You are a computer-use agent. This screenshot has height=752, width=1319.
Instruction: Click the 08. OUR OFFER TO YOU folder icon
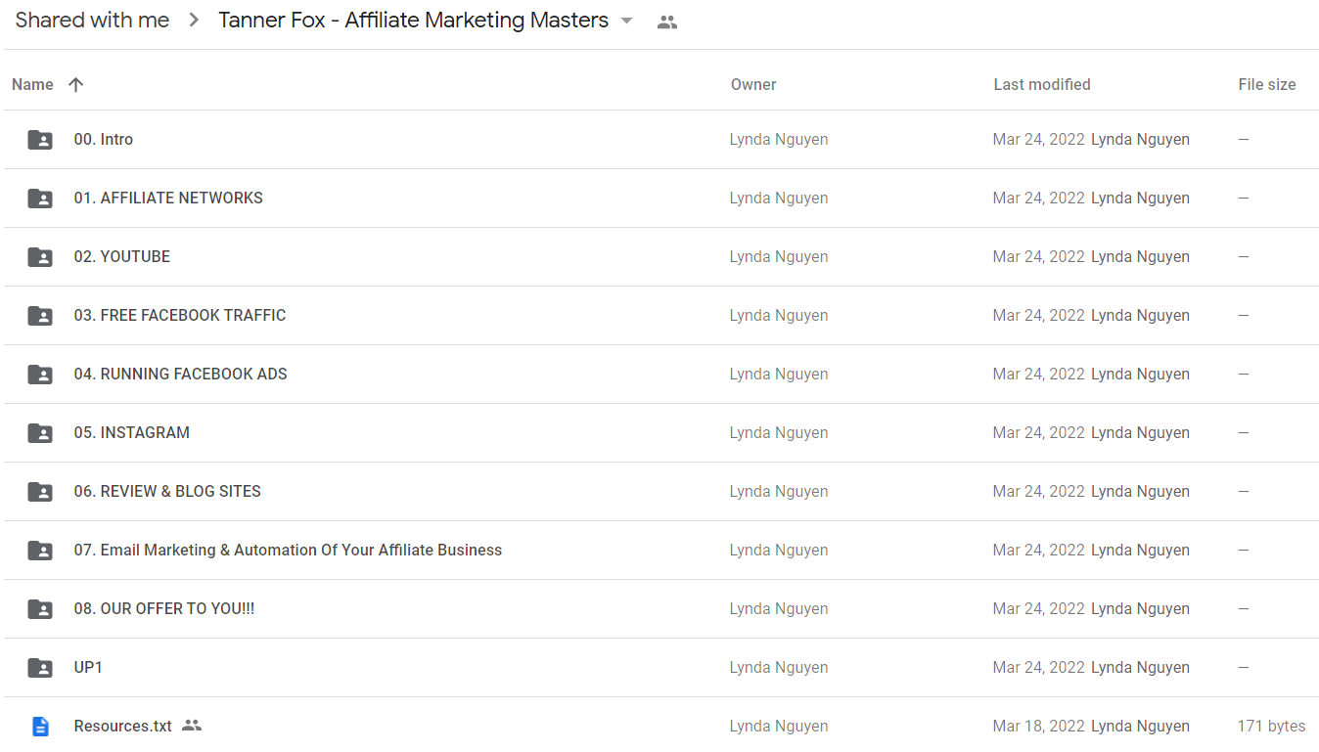[40, 609]
